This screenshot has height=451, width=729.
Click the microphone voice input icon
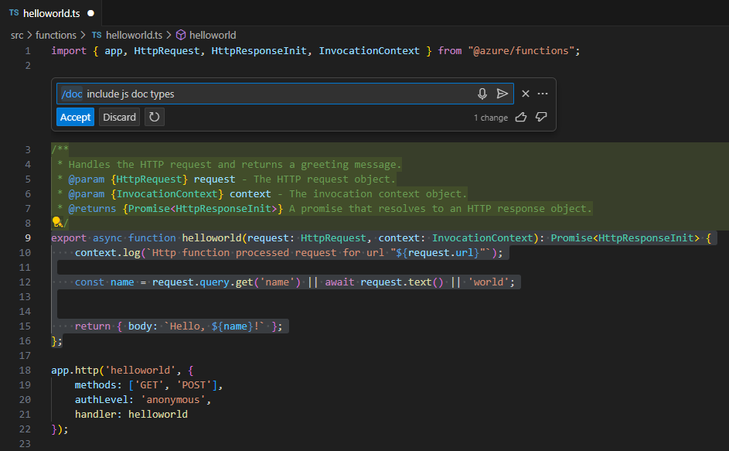click(x=482, y=94)
